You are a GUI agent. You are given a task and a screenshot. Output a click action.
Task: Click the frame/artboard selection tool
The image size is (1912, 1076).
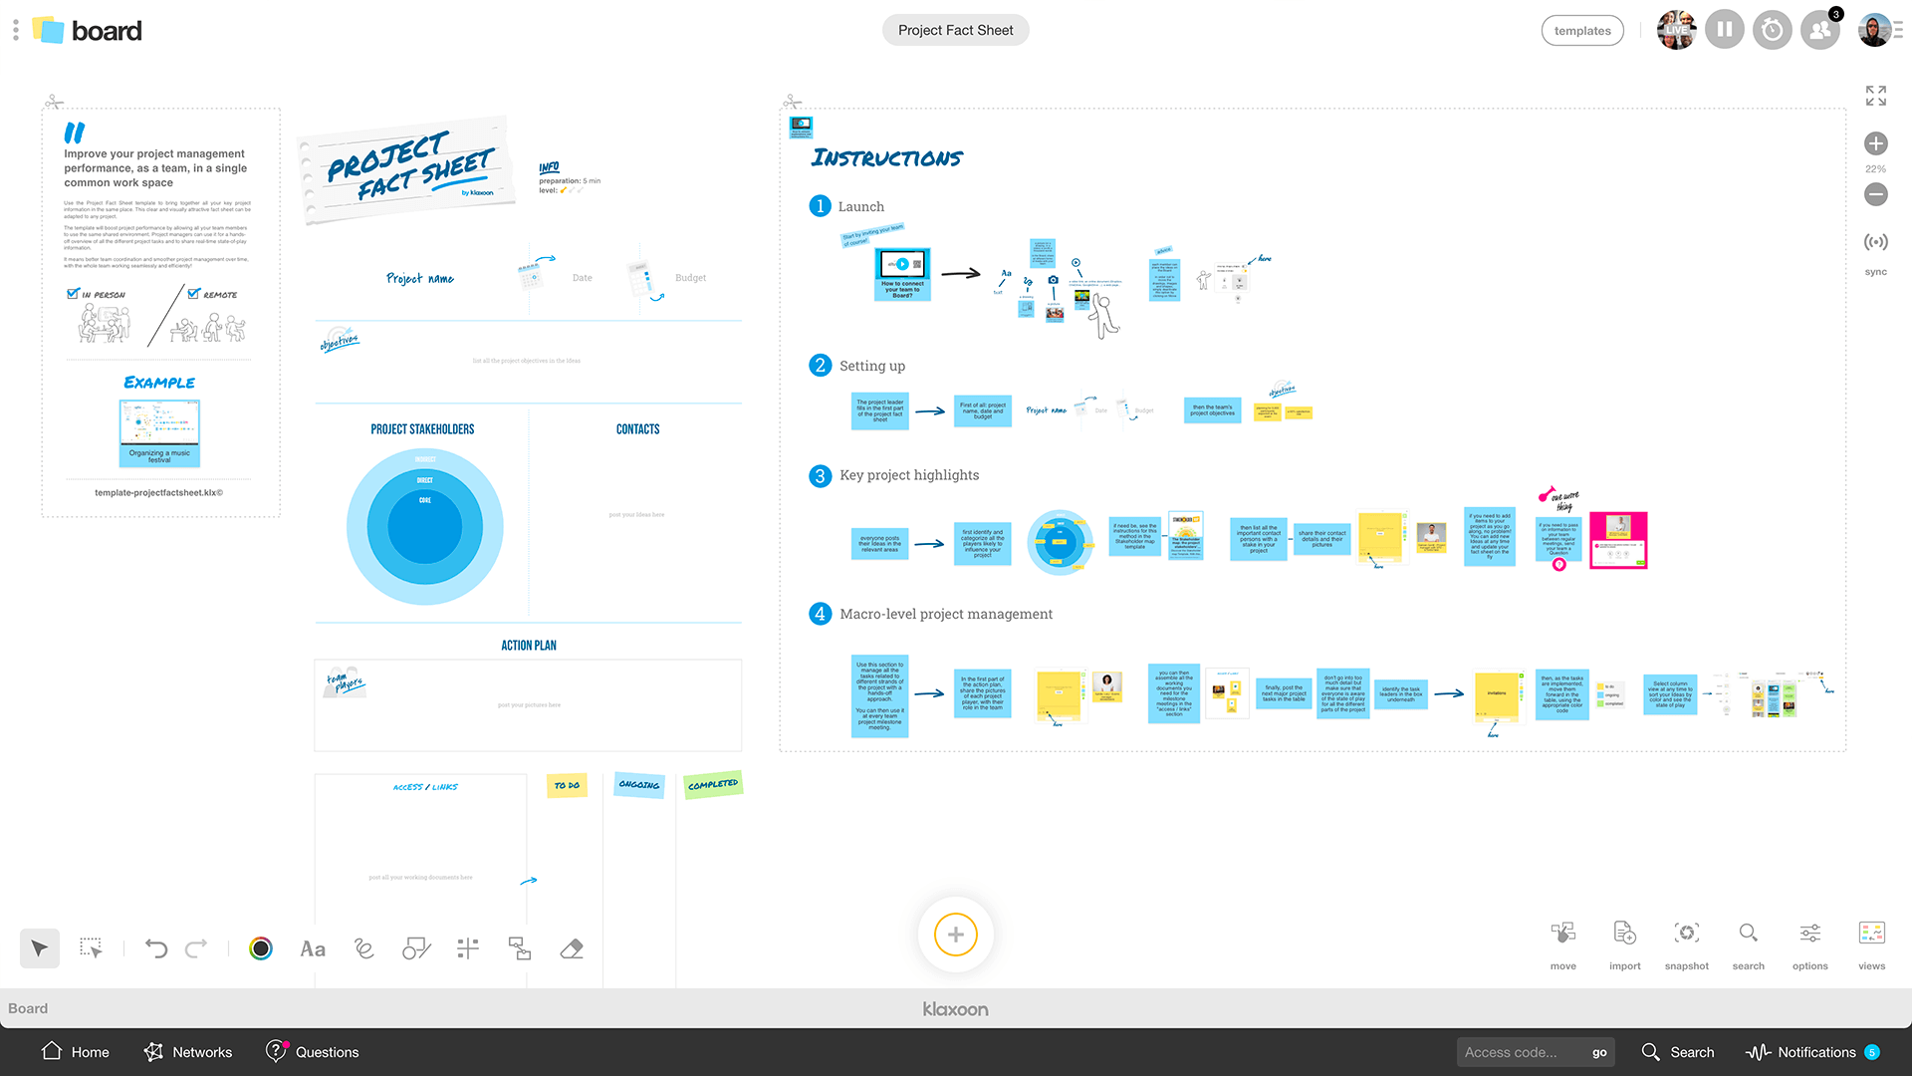tap(90, 948)
